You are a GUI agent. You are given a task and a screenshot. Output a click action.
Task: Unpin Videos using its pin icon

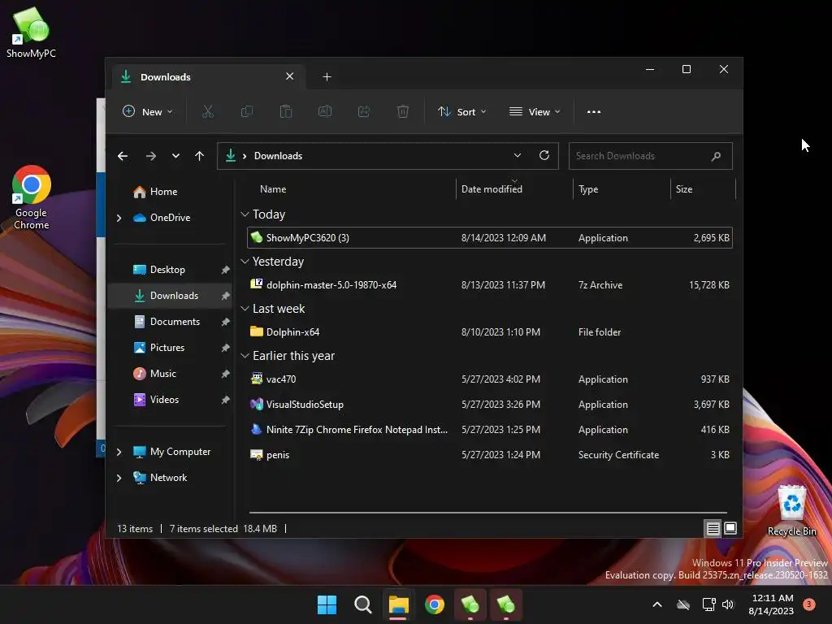point(226,400)
